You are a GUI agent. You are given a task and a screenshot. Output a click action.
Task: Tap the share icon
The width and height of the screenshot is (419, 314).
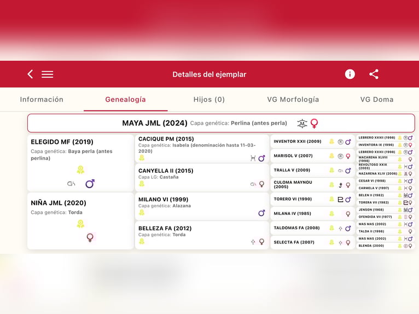[374, 74]
